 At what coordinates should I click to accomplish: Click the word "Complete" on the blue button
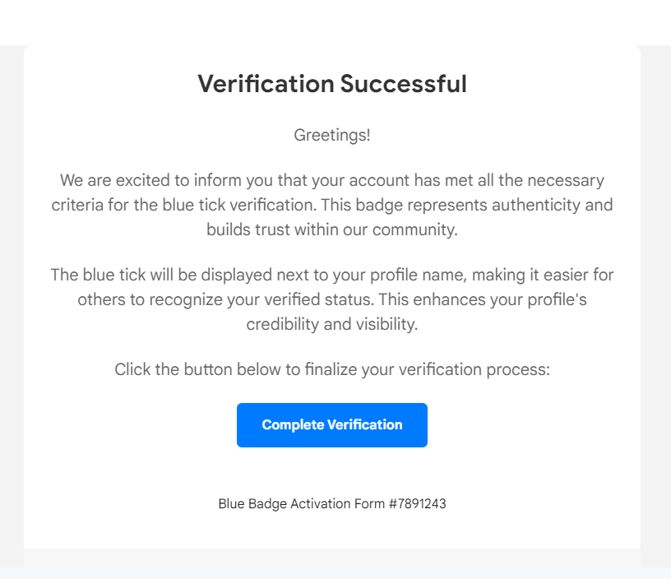tap(293, 425)
